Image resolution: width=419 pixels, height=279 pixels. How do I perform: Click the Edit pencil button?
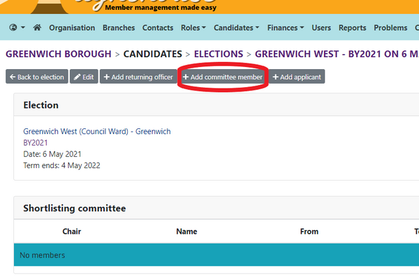tap(84, 77)
